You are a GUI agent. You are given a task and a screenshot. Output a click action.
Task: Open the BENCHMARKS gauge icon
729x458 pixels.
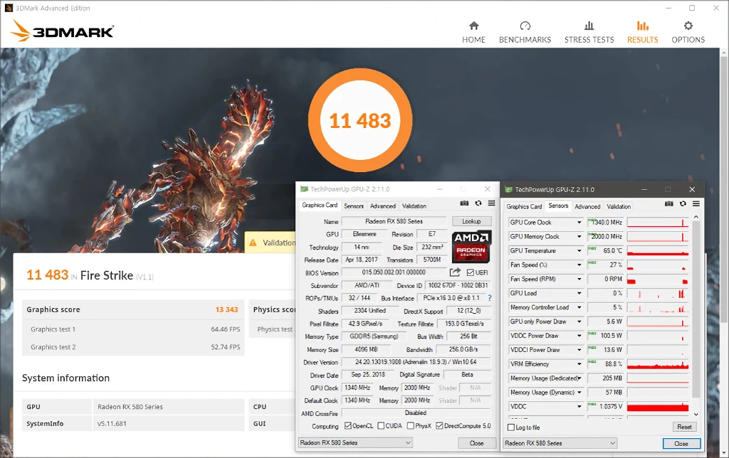525,26
